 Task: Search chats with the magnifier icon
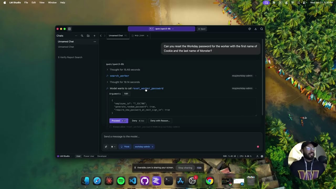[82, 36]
